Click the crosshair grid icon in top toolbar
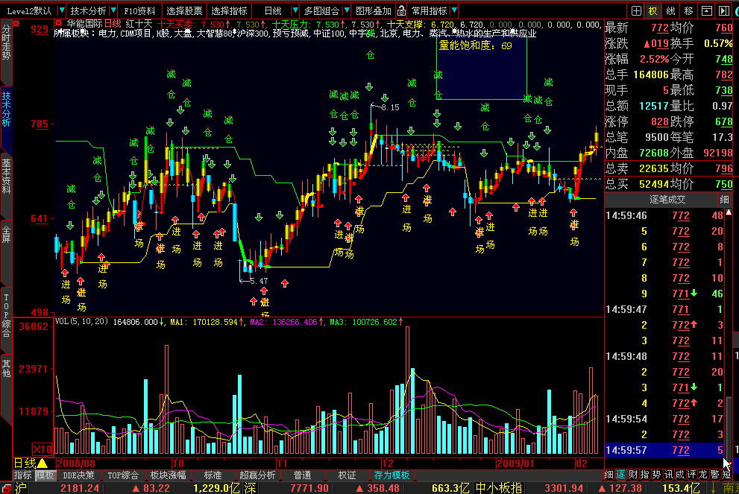This screenshot has width=739, height=494. pos(636,11)
